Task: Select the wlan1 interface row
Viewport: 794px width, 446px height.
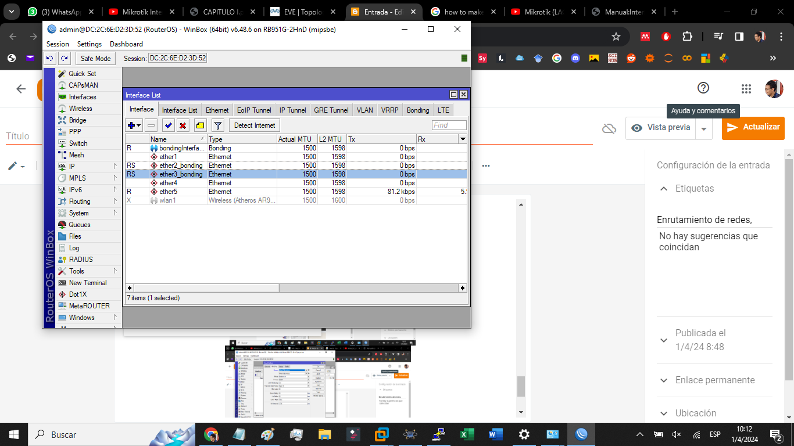Action: tap(296, 200)
